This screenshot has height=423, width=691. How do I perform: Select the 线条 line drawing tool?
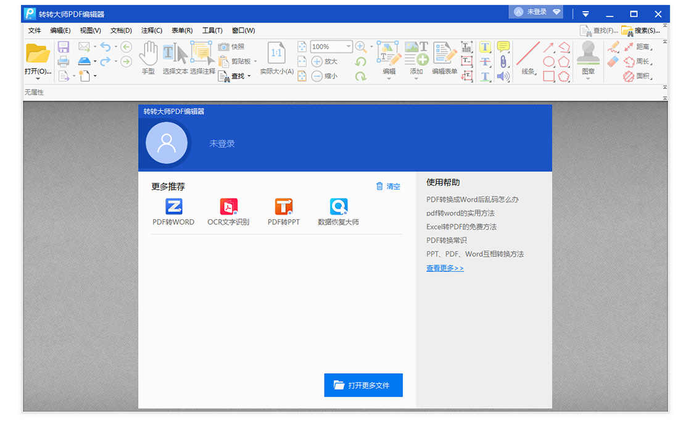click(x=528, y=58)
